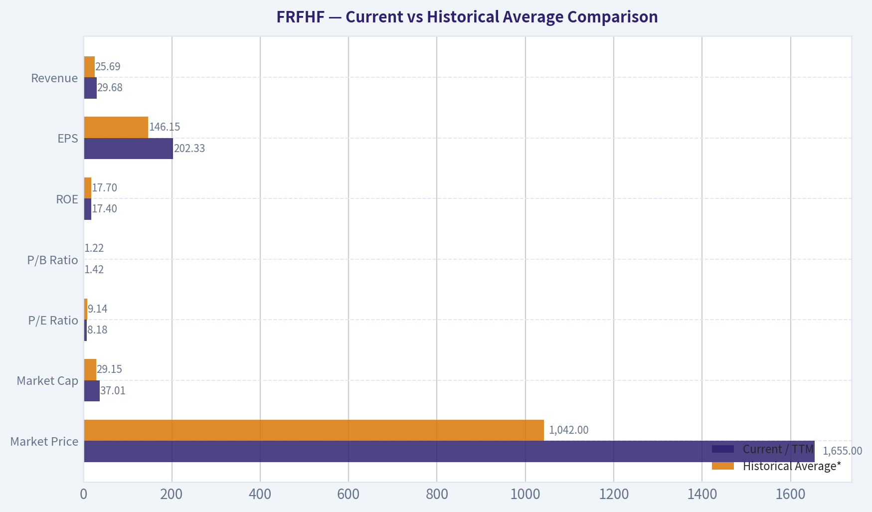Screen dimensions: 872x512
Task: Click the x-axis tick label 200
Action: pyautogui.click(x=172, y=495)
